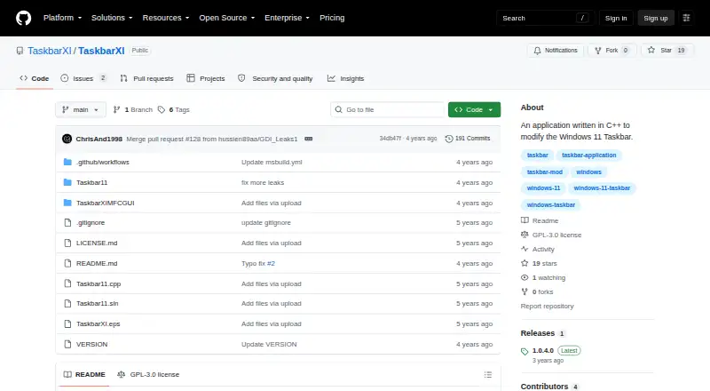Expand the Resources menu
710x391 pixels.
[166, 18]
